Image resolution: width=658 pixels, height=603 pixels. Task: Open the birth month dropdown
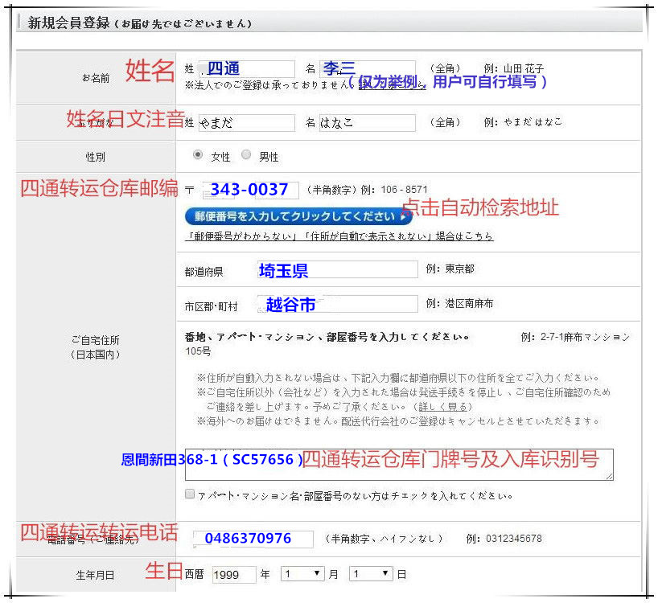(302, 573)
